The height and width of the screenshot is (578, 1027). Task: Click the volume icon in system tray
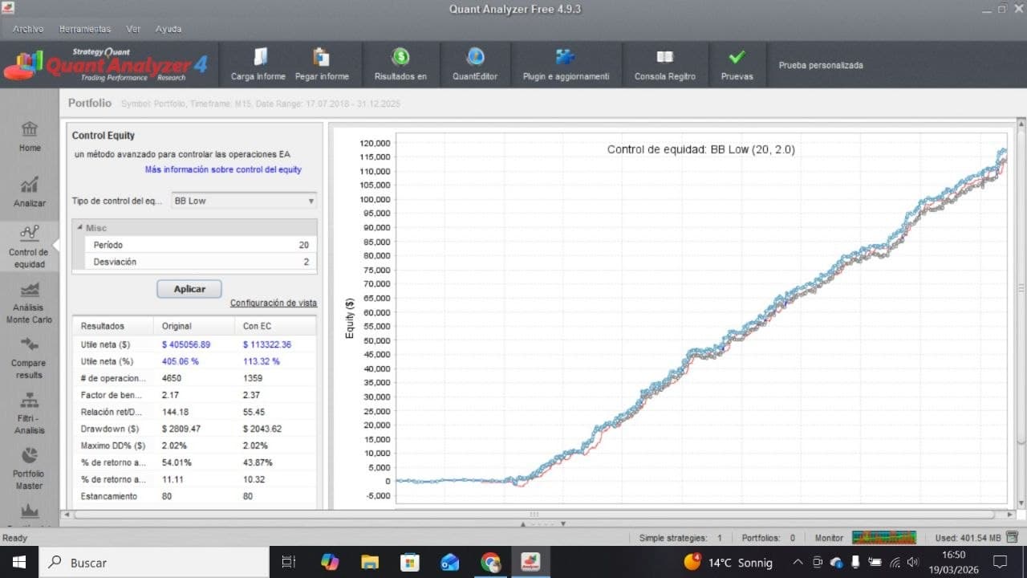pos(912,563)
